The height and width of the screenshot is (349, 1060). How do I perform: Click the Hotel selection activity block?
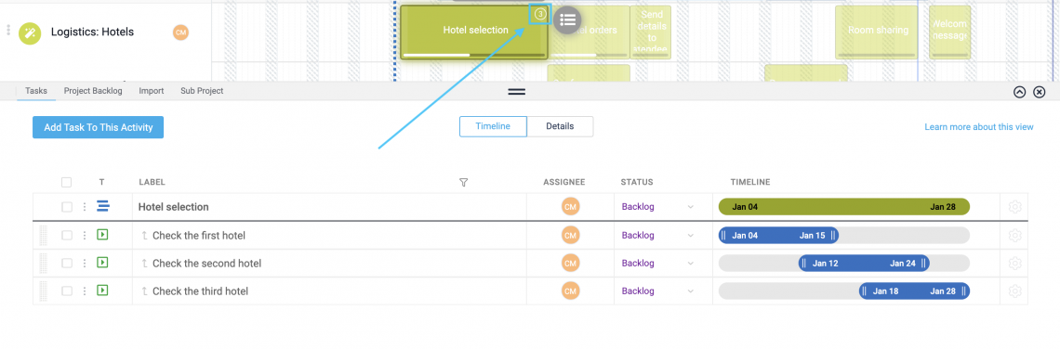pyautogui.click(x=474, y=32)
